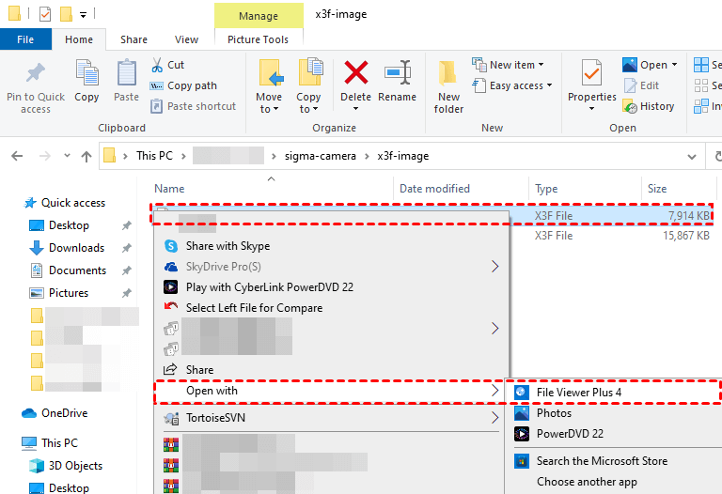Screen dimensions: 722x494
Task: Choose Search the Microsoft Store
Action: (615, 461)
